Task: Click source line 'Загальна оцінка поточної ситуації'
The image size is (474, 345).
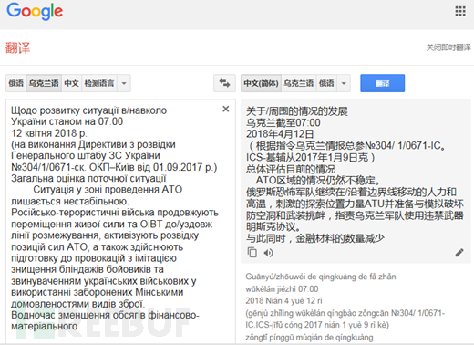Action: 88,178
